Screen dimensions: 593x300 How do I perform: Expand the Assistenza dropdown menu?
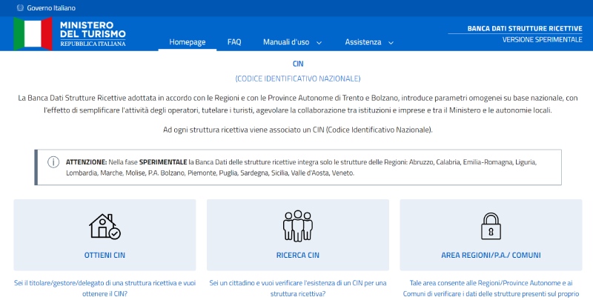(369, 42)
